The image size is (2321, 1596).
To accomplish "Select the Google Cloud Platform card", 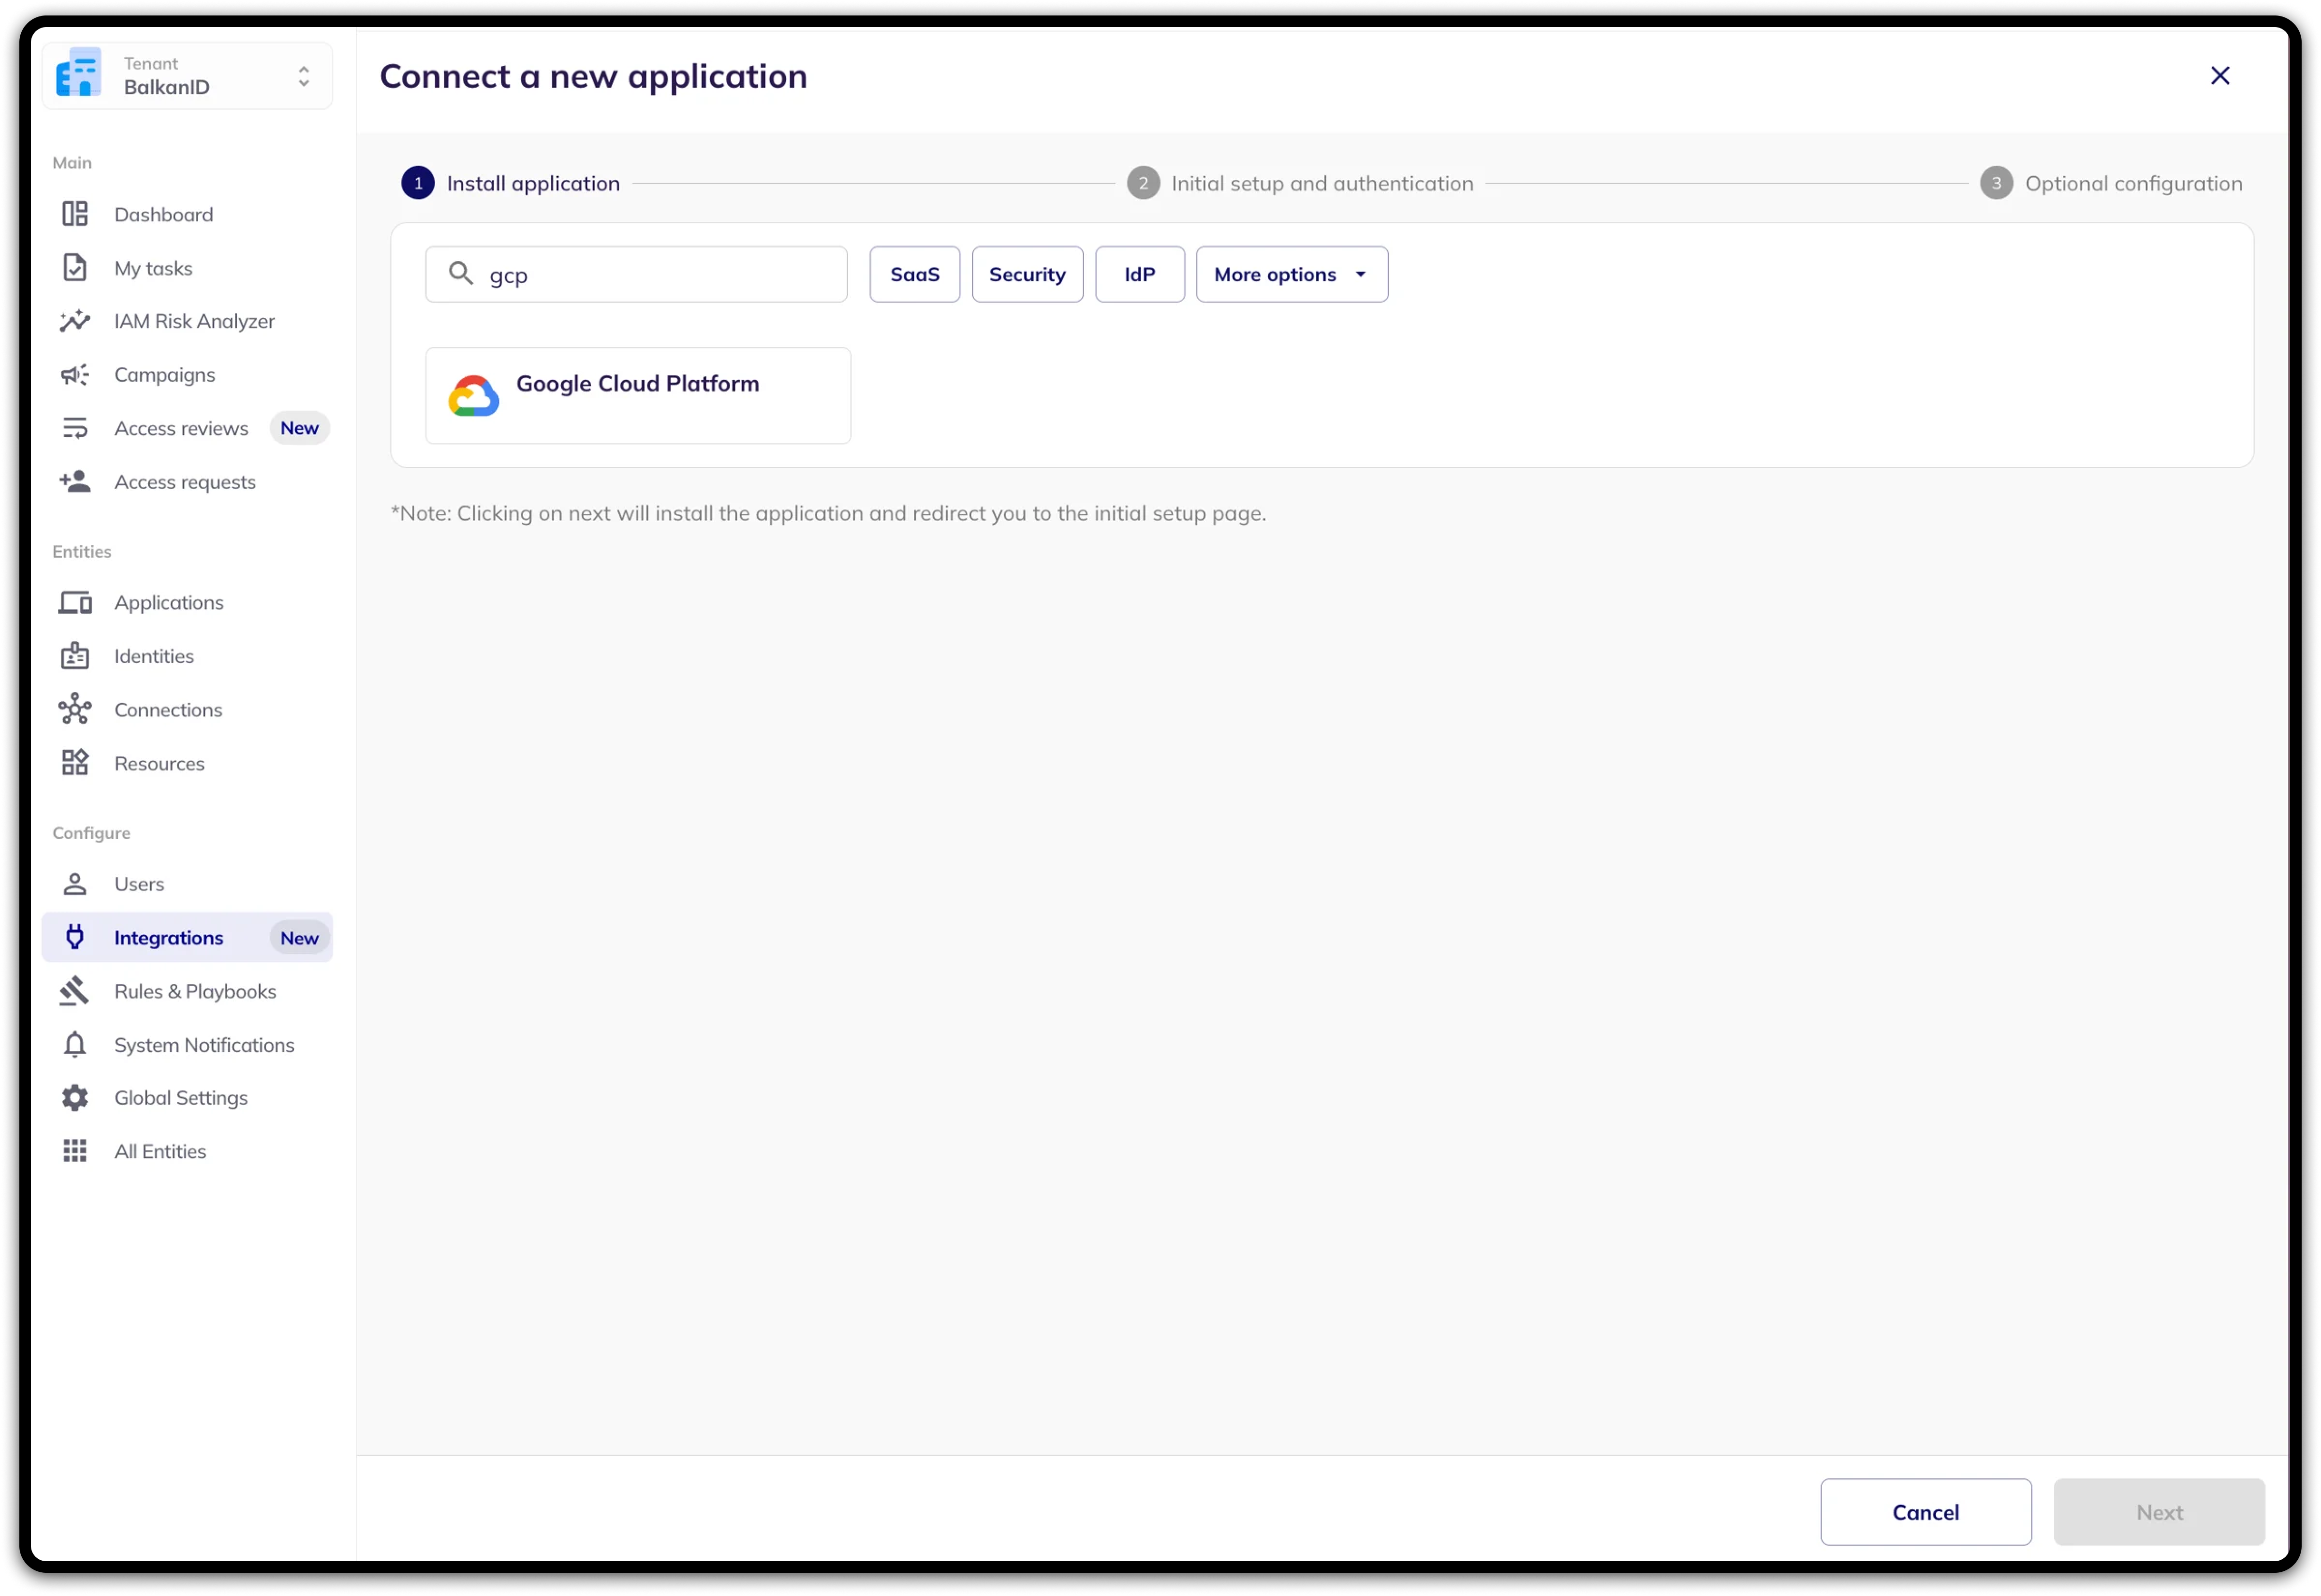I will pyautogui.click(x=637, y=395).
